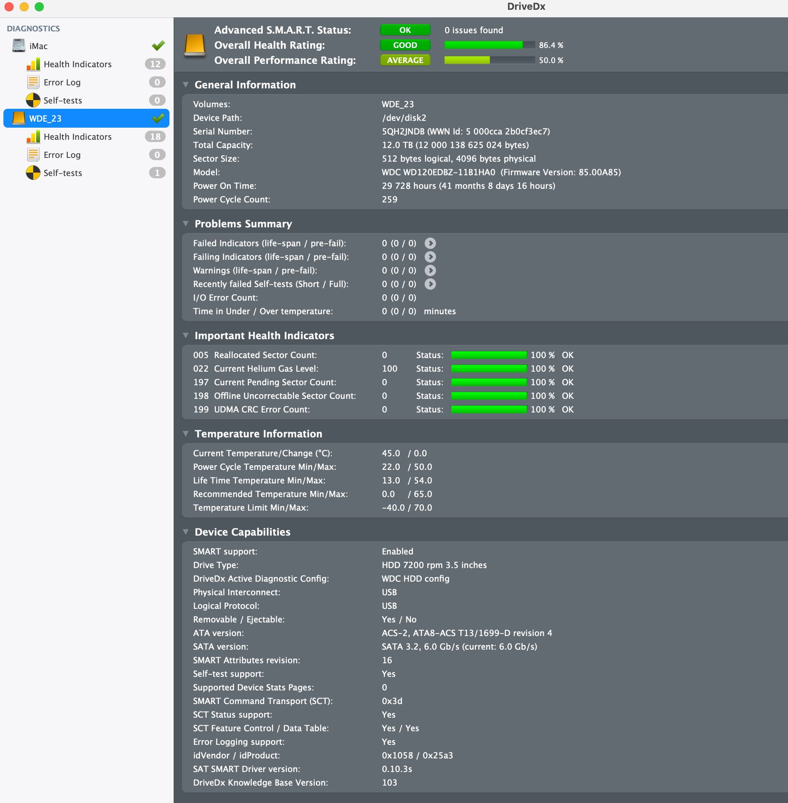Collapse the Problems Summary section
Viewport: 788px width, 803px height.
(186, 224)
